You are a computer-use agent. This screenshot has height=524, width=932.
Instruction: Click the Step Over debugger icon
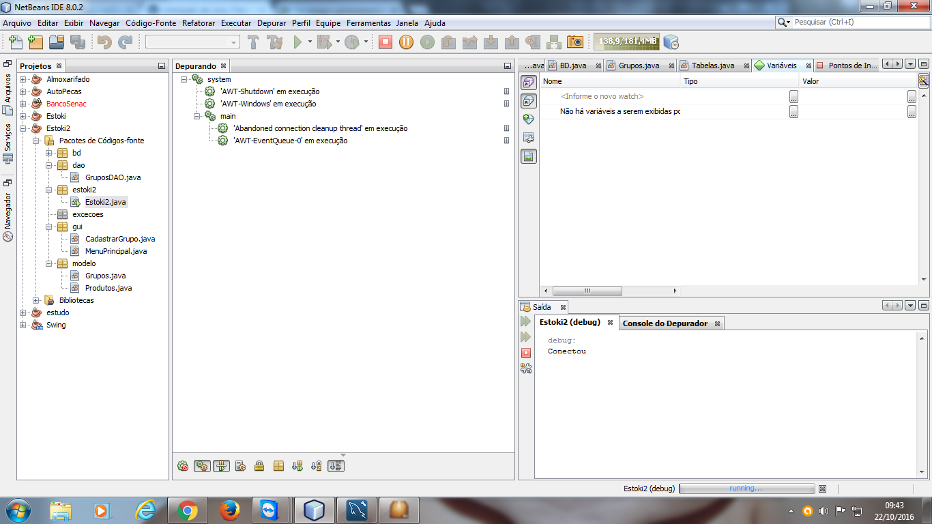(448, 42)
